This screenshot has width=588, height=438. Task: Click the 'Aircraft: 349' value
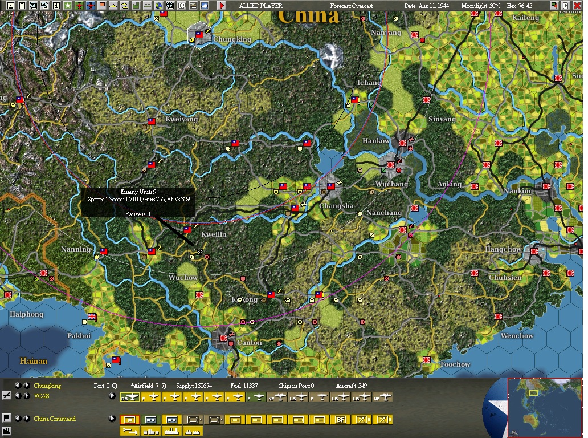click(352, 386)
